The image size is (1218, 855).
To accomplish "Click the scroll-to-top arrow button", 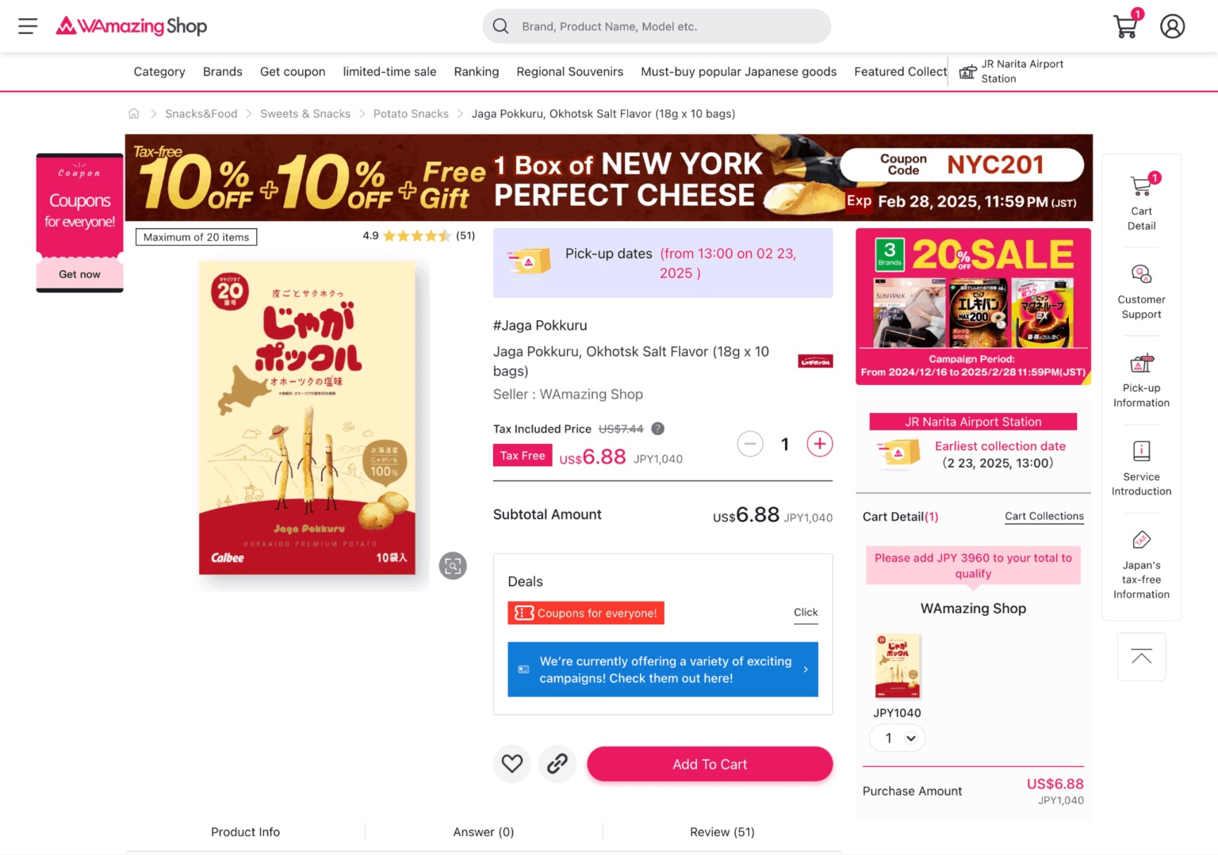I will [x=1141, y=657].
